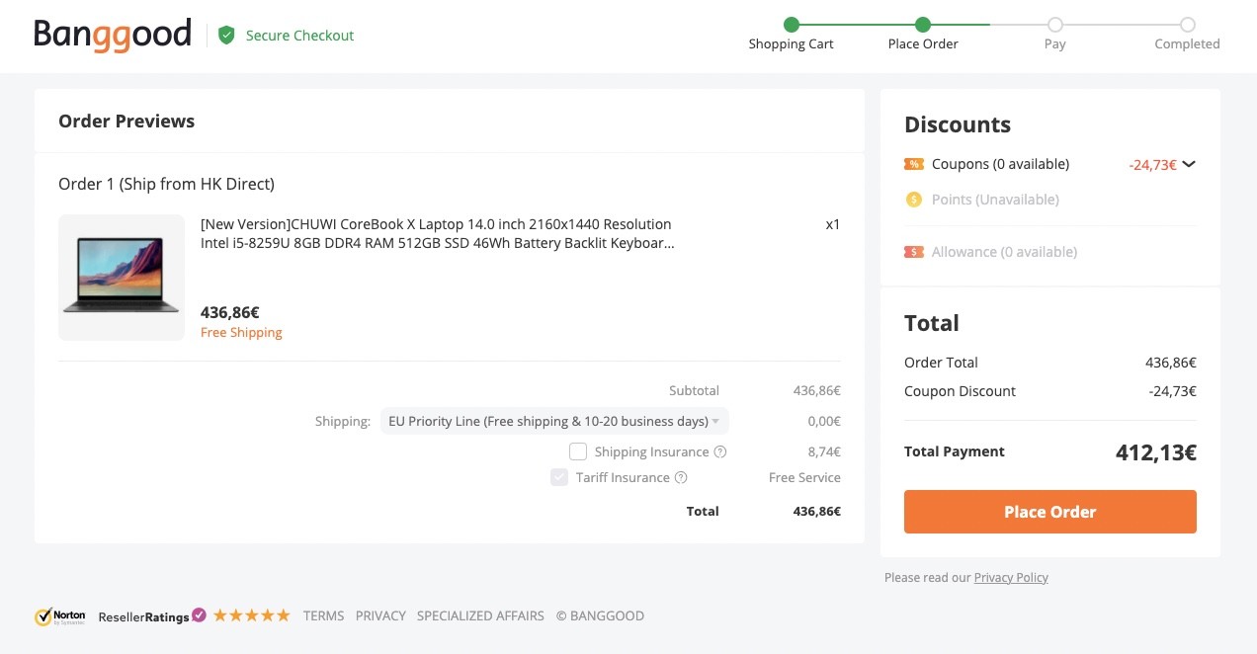
Task: Click the Free Service text
Action: [x=804, y=478]
